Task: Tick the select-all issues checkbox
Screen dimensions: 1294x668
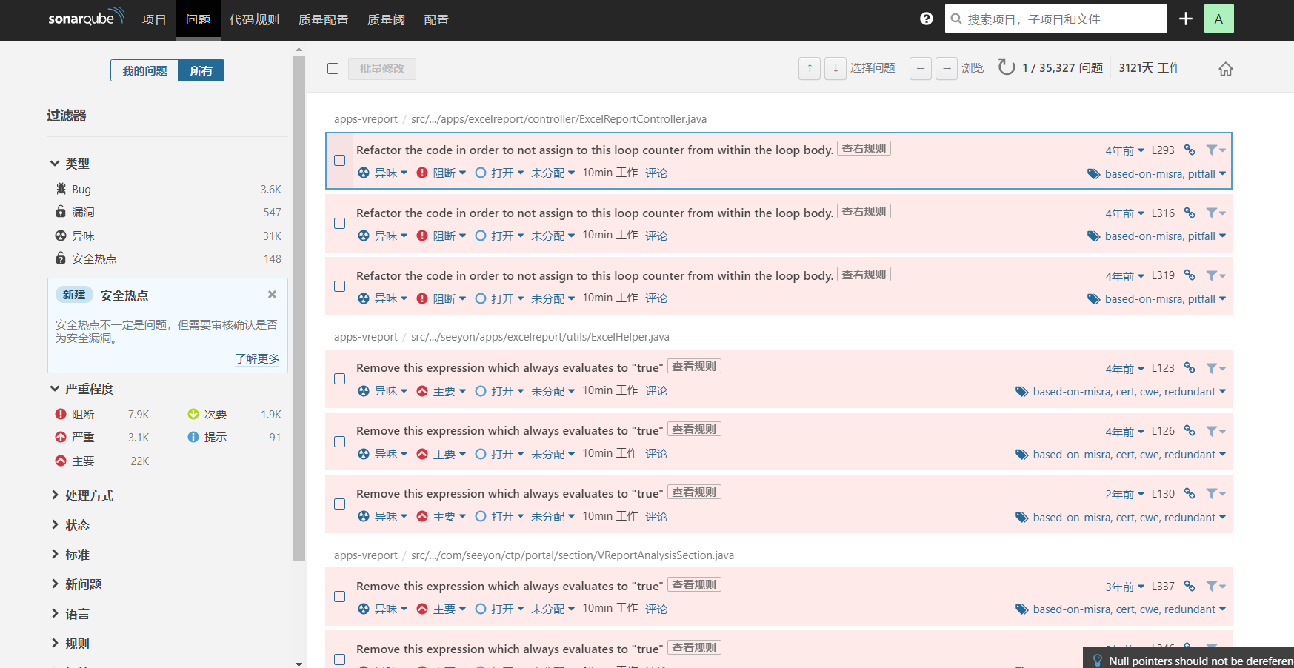Action: point(333,68)
